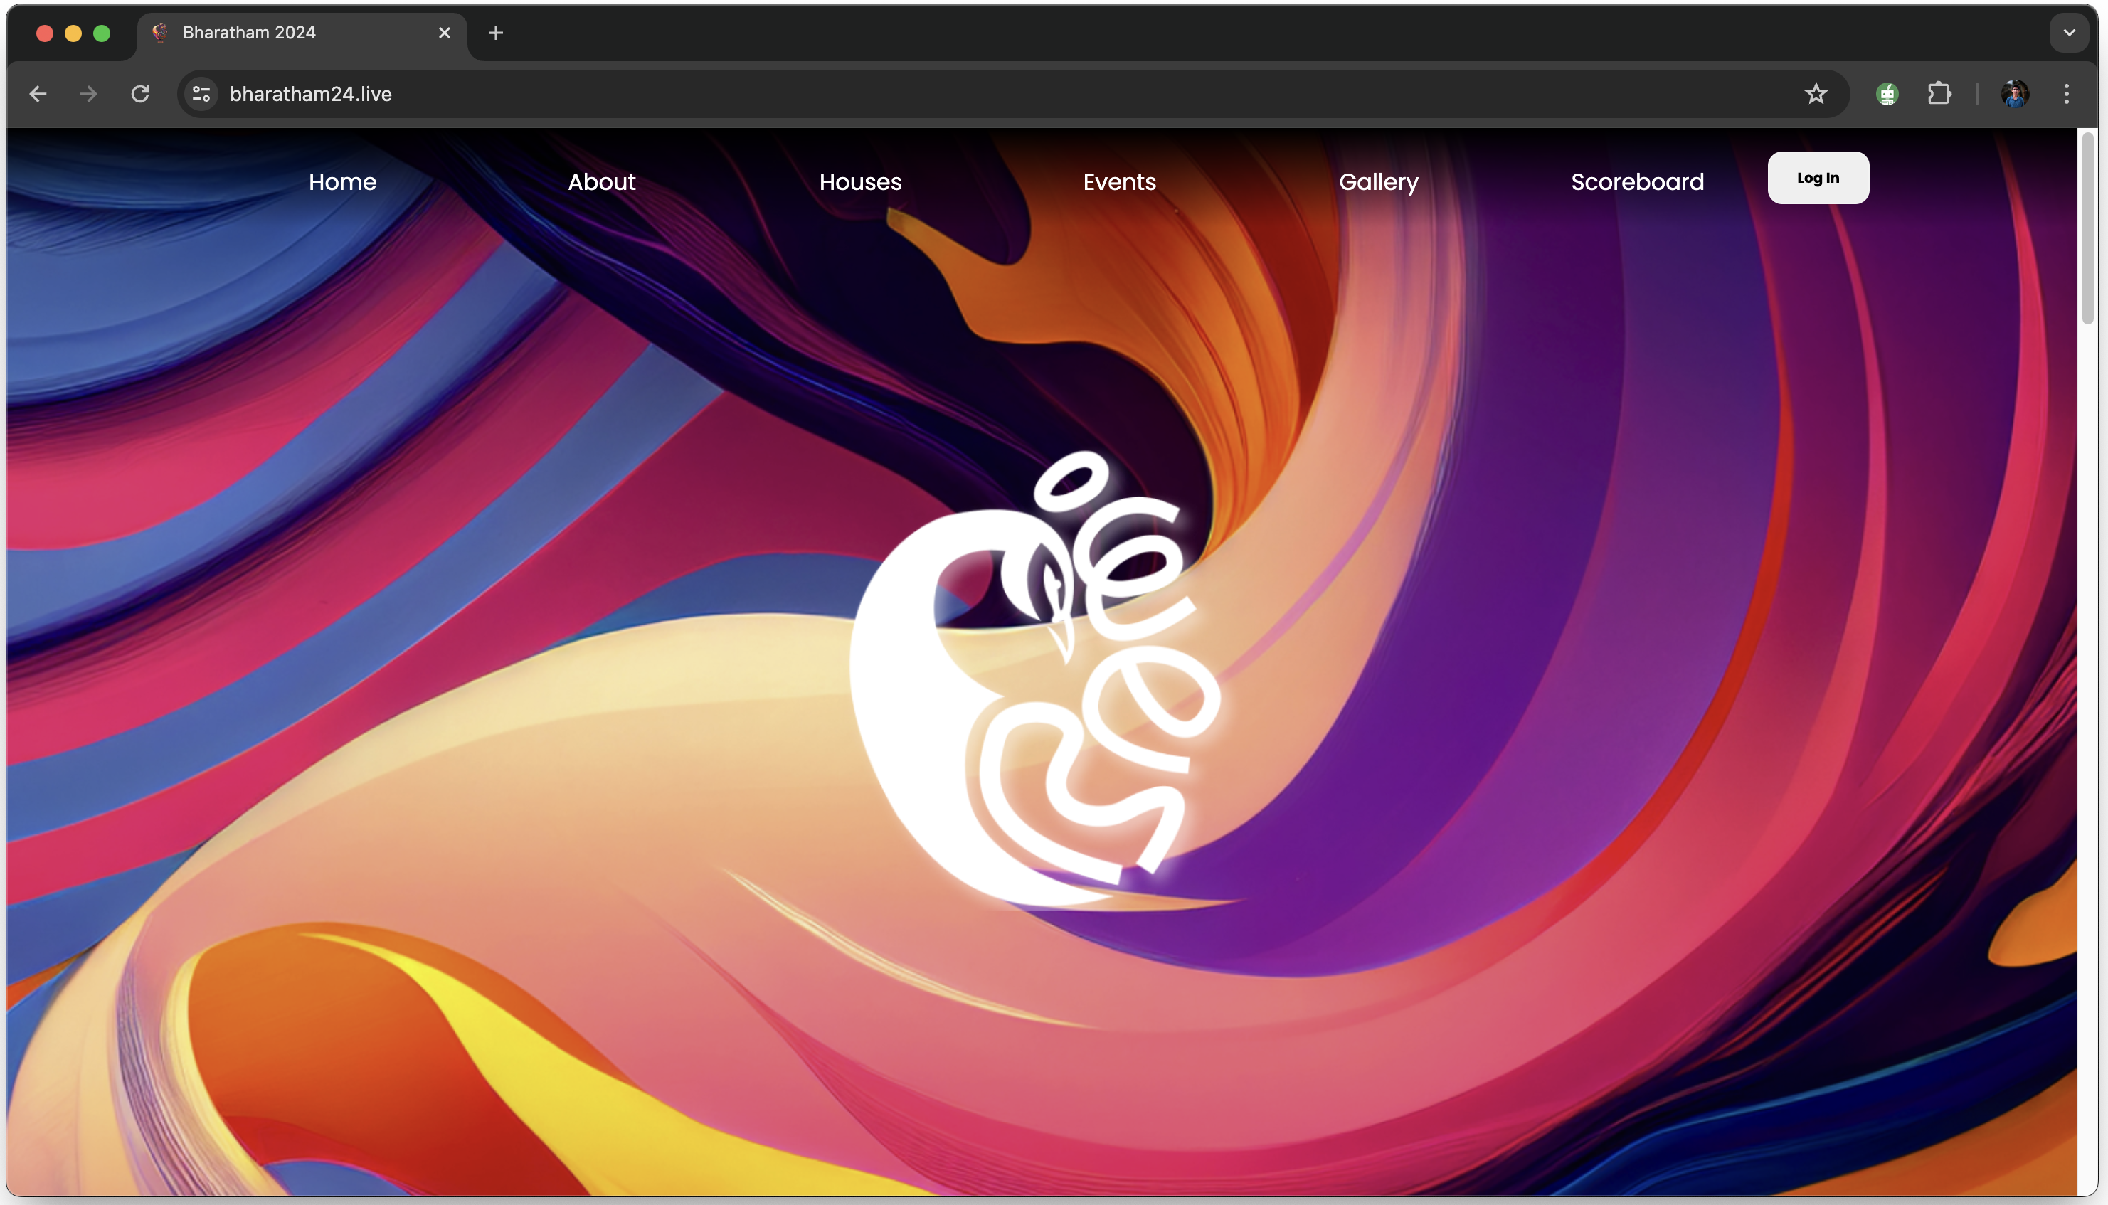2108x1205 pixels.
Task: Bookmark this page with the star icon
Action: point(1815,95)
